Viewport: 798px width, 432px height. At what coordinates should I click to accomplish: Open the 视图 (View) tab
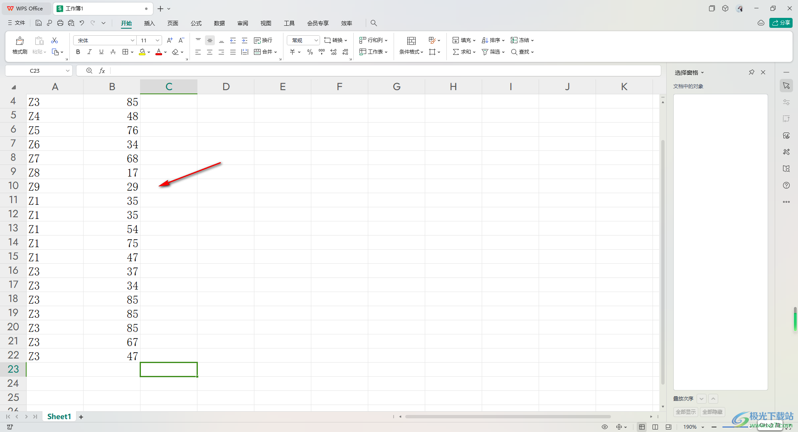click(x=266, y=23)
